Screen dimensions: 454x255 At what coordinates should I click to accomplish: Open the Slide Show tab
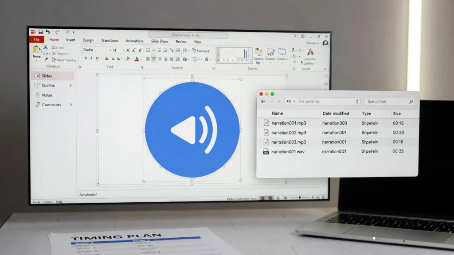160,41
